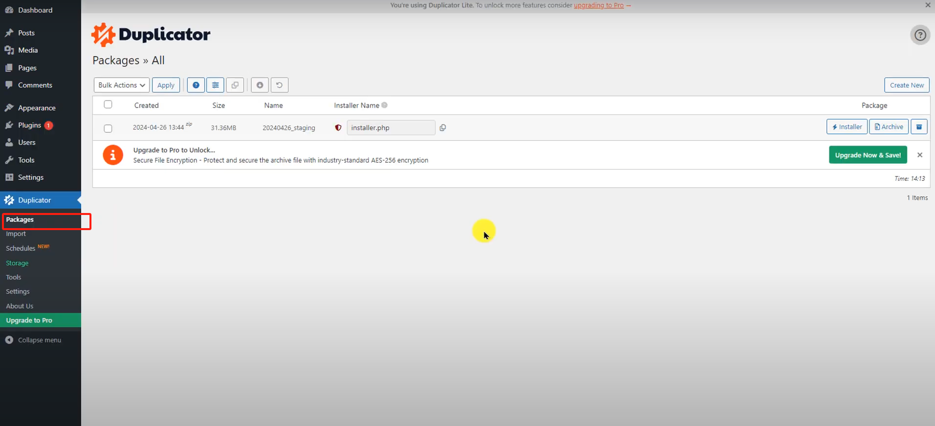Click the blue question mark toolbar icon
Viewport: 935px width, 426px height.
pos(196,85)
